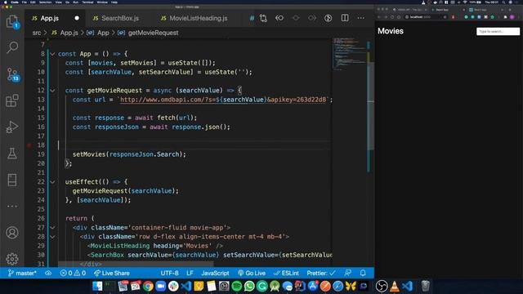Open the App.js breadcrumb dropdown
The image size is (523, 294).
[65, 33]
